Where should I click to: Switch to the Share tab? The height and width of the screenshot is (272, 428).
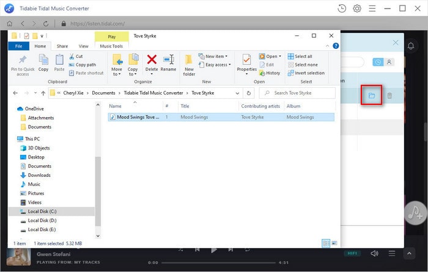pyautogui.click(x=62, y=46)
